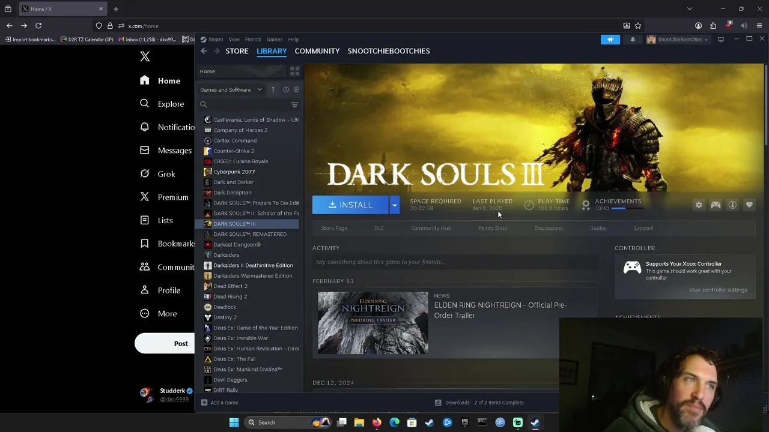Go forward in Steam navigation
The width and height of the screenshot is (769, 432).
[x=216, y=51]
